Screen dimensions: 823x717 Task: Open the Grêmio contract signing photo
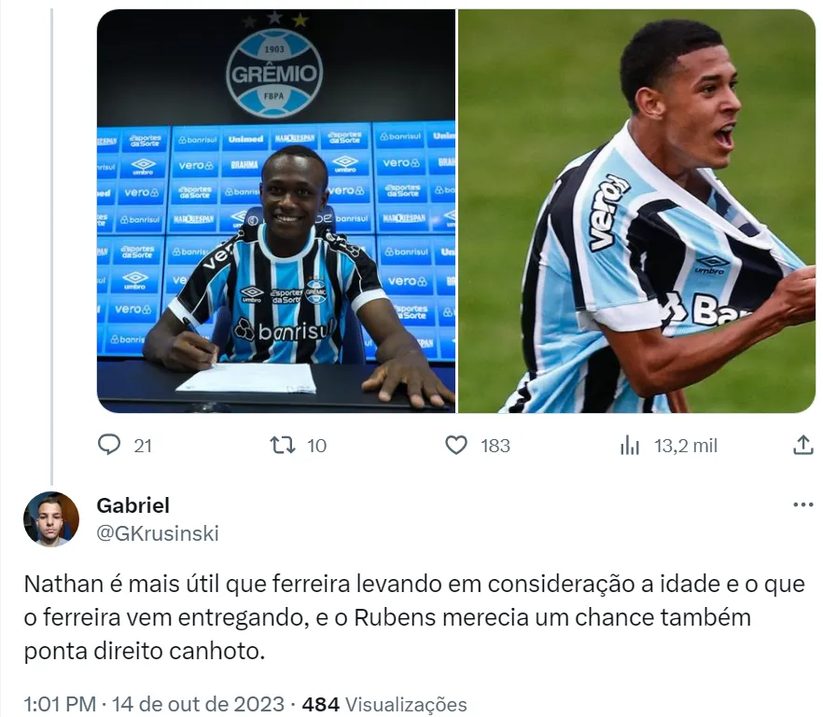276,211
